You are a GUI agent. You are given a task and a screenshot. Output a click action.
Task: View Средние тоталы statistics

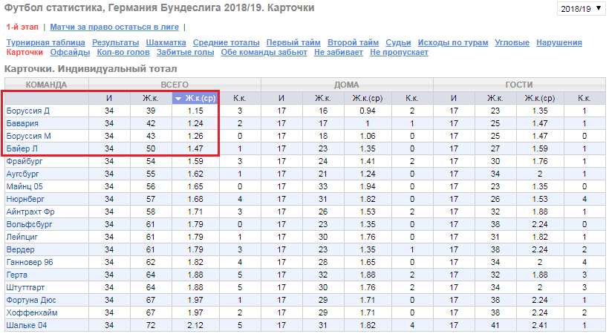226,43
